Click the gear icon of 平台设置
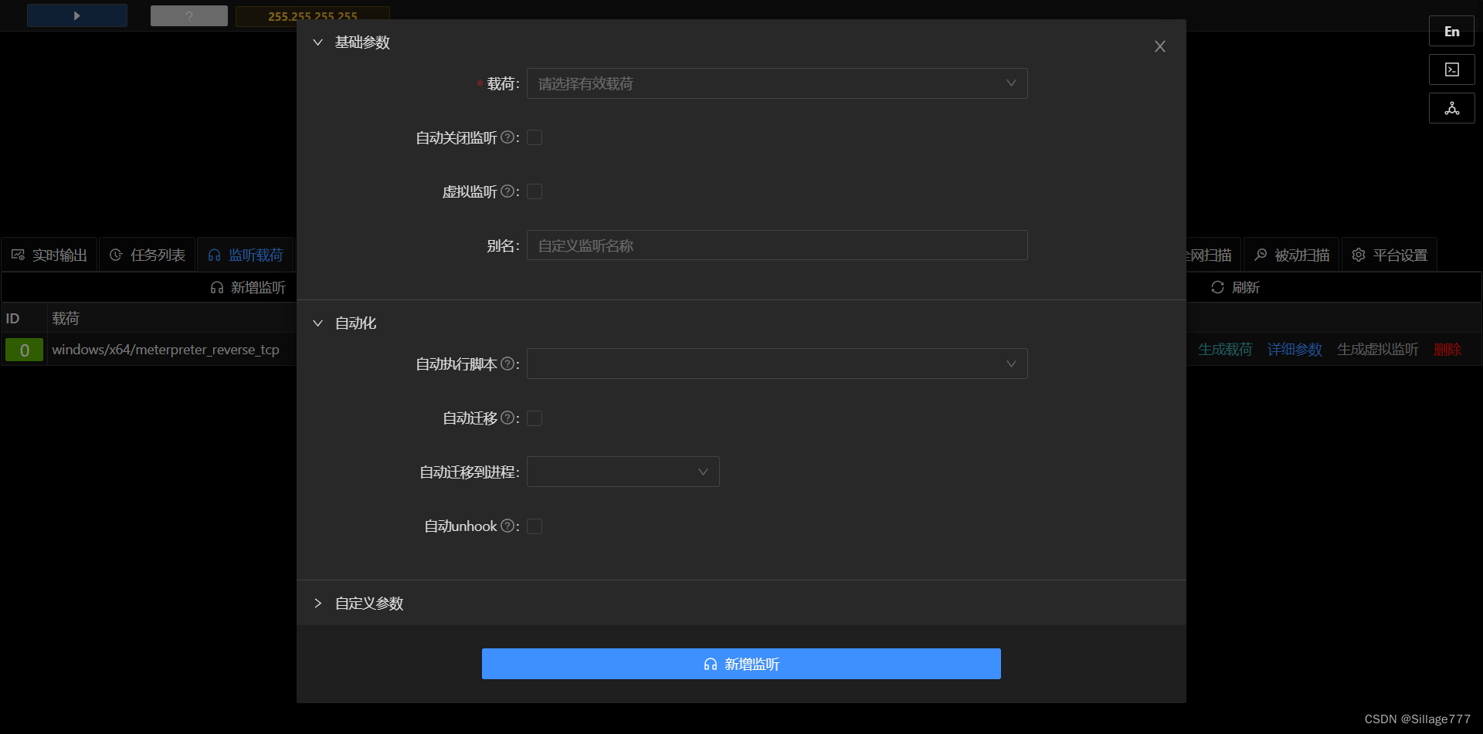Screen dimensions: 1483x734 [x=1359, y=255]
